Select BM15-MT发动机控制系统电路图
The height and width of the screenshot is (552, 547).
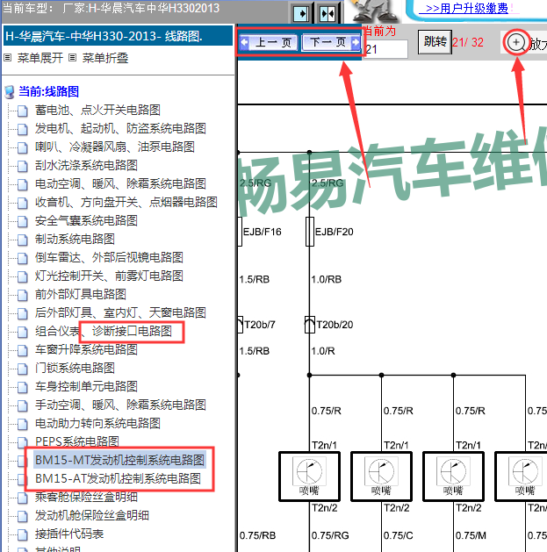pyautogui.click(x=119, y=460)
